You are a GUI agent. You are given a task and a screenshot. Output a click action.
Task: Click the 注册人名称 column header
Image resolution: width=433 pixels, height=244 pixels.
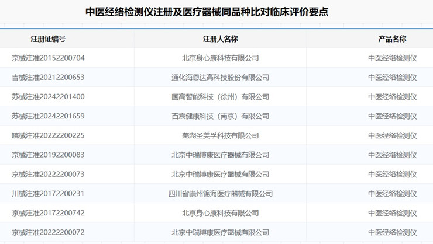click(221, 39)
